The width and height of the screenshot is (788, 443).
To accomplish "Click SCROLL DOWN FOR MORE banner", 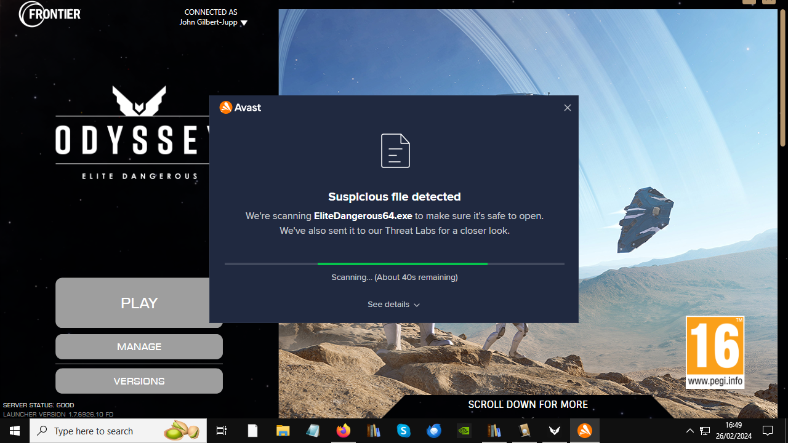I will [x=528, y=405].
